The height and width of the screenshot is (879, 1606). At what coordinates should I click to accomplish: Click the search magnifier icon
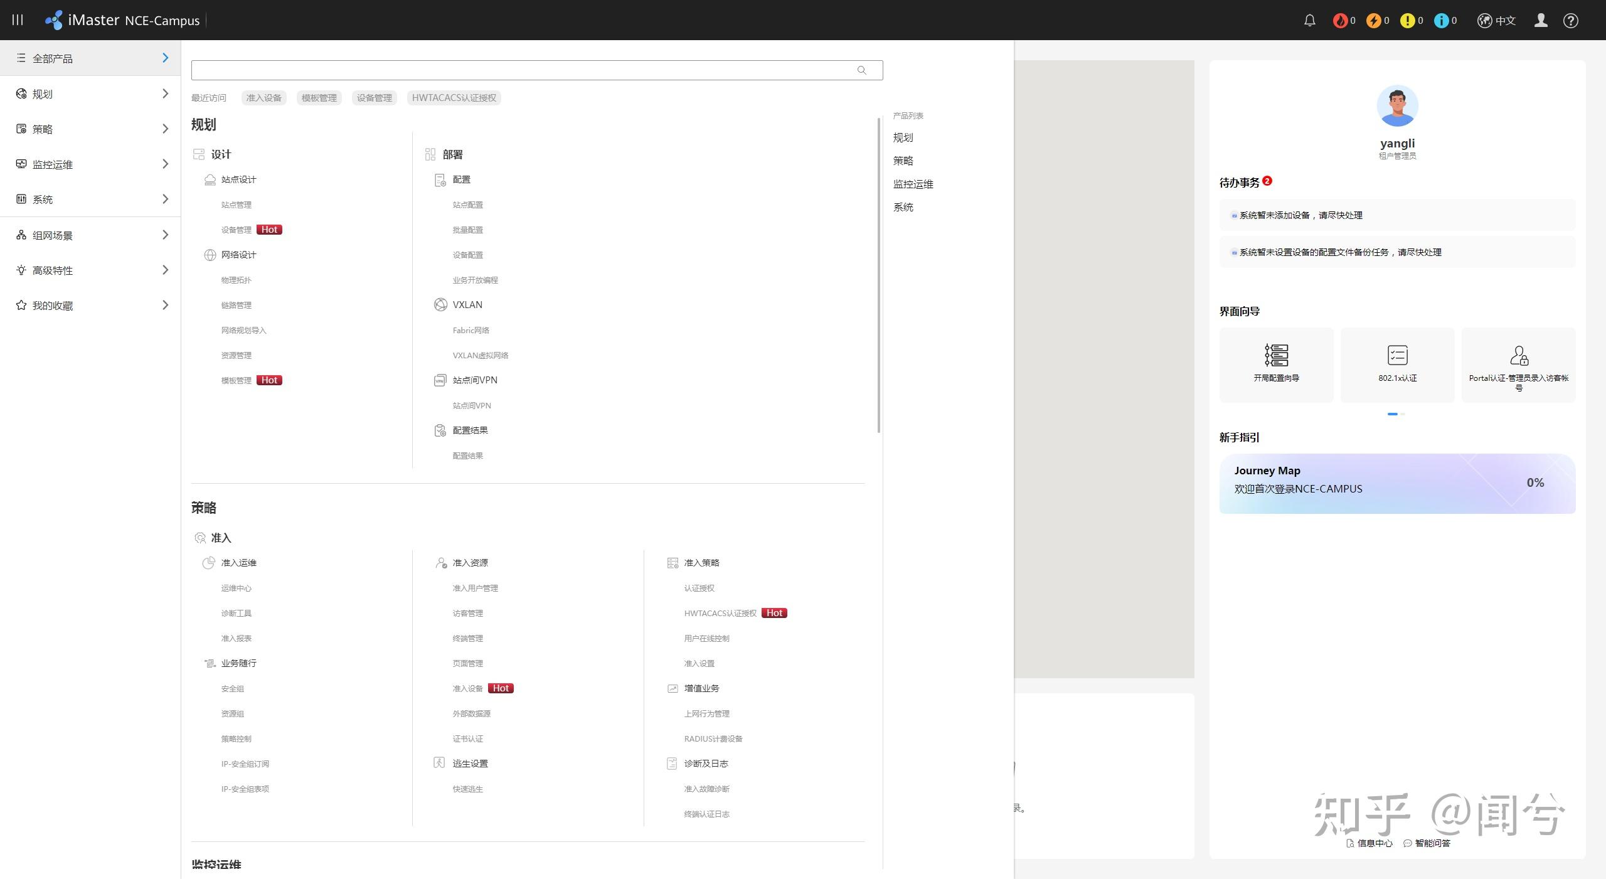click(x=861, y=70)
